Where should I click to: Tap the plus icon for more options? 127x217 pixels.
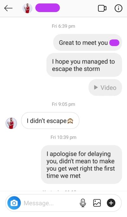coord(111,203)
